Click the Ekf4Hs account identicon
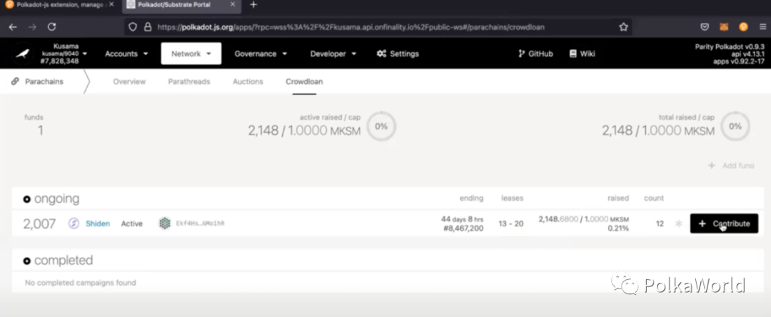 tap(165, 223)
